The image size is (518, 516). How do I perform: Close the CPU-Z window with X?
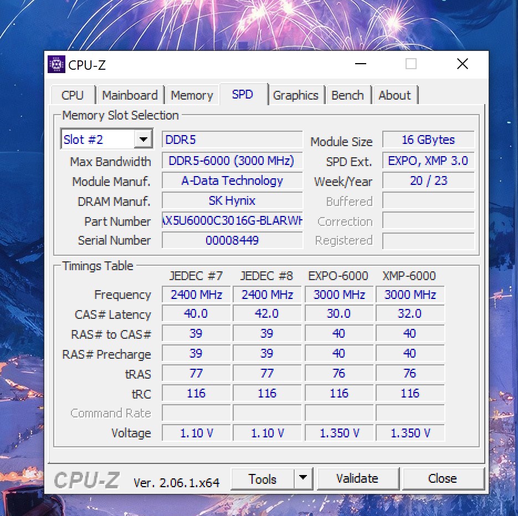tap(463, 64)
